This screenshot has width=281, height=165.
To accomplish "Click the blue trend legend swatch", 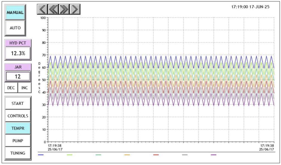I will [41, 155].
